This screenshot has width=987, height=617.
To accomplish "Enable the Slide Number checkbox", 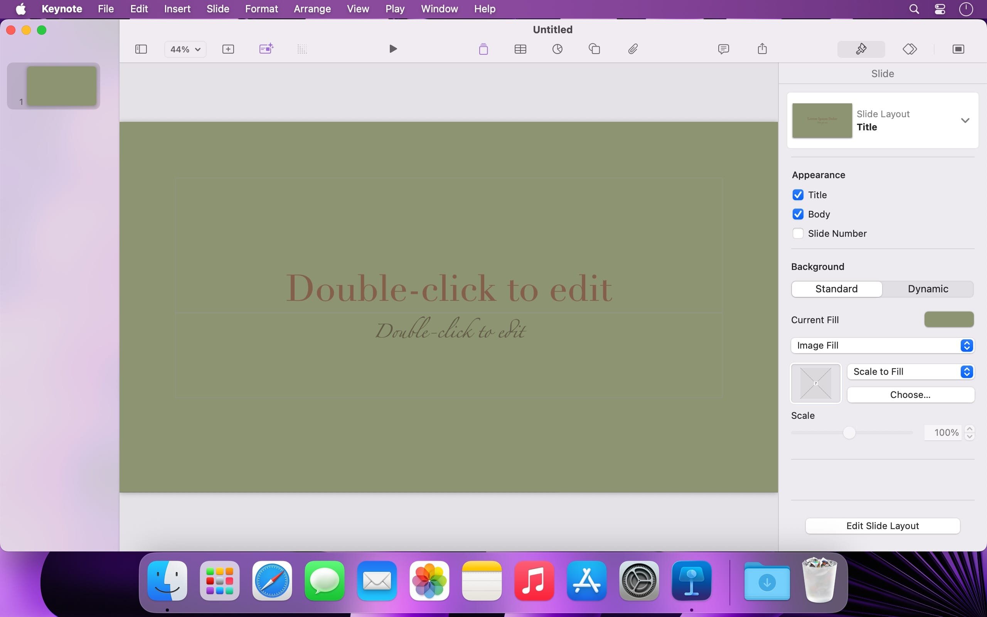I will point(798,233).
